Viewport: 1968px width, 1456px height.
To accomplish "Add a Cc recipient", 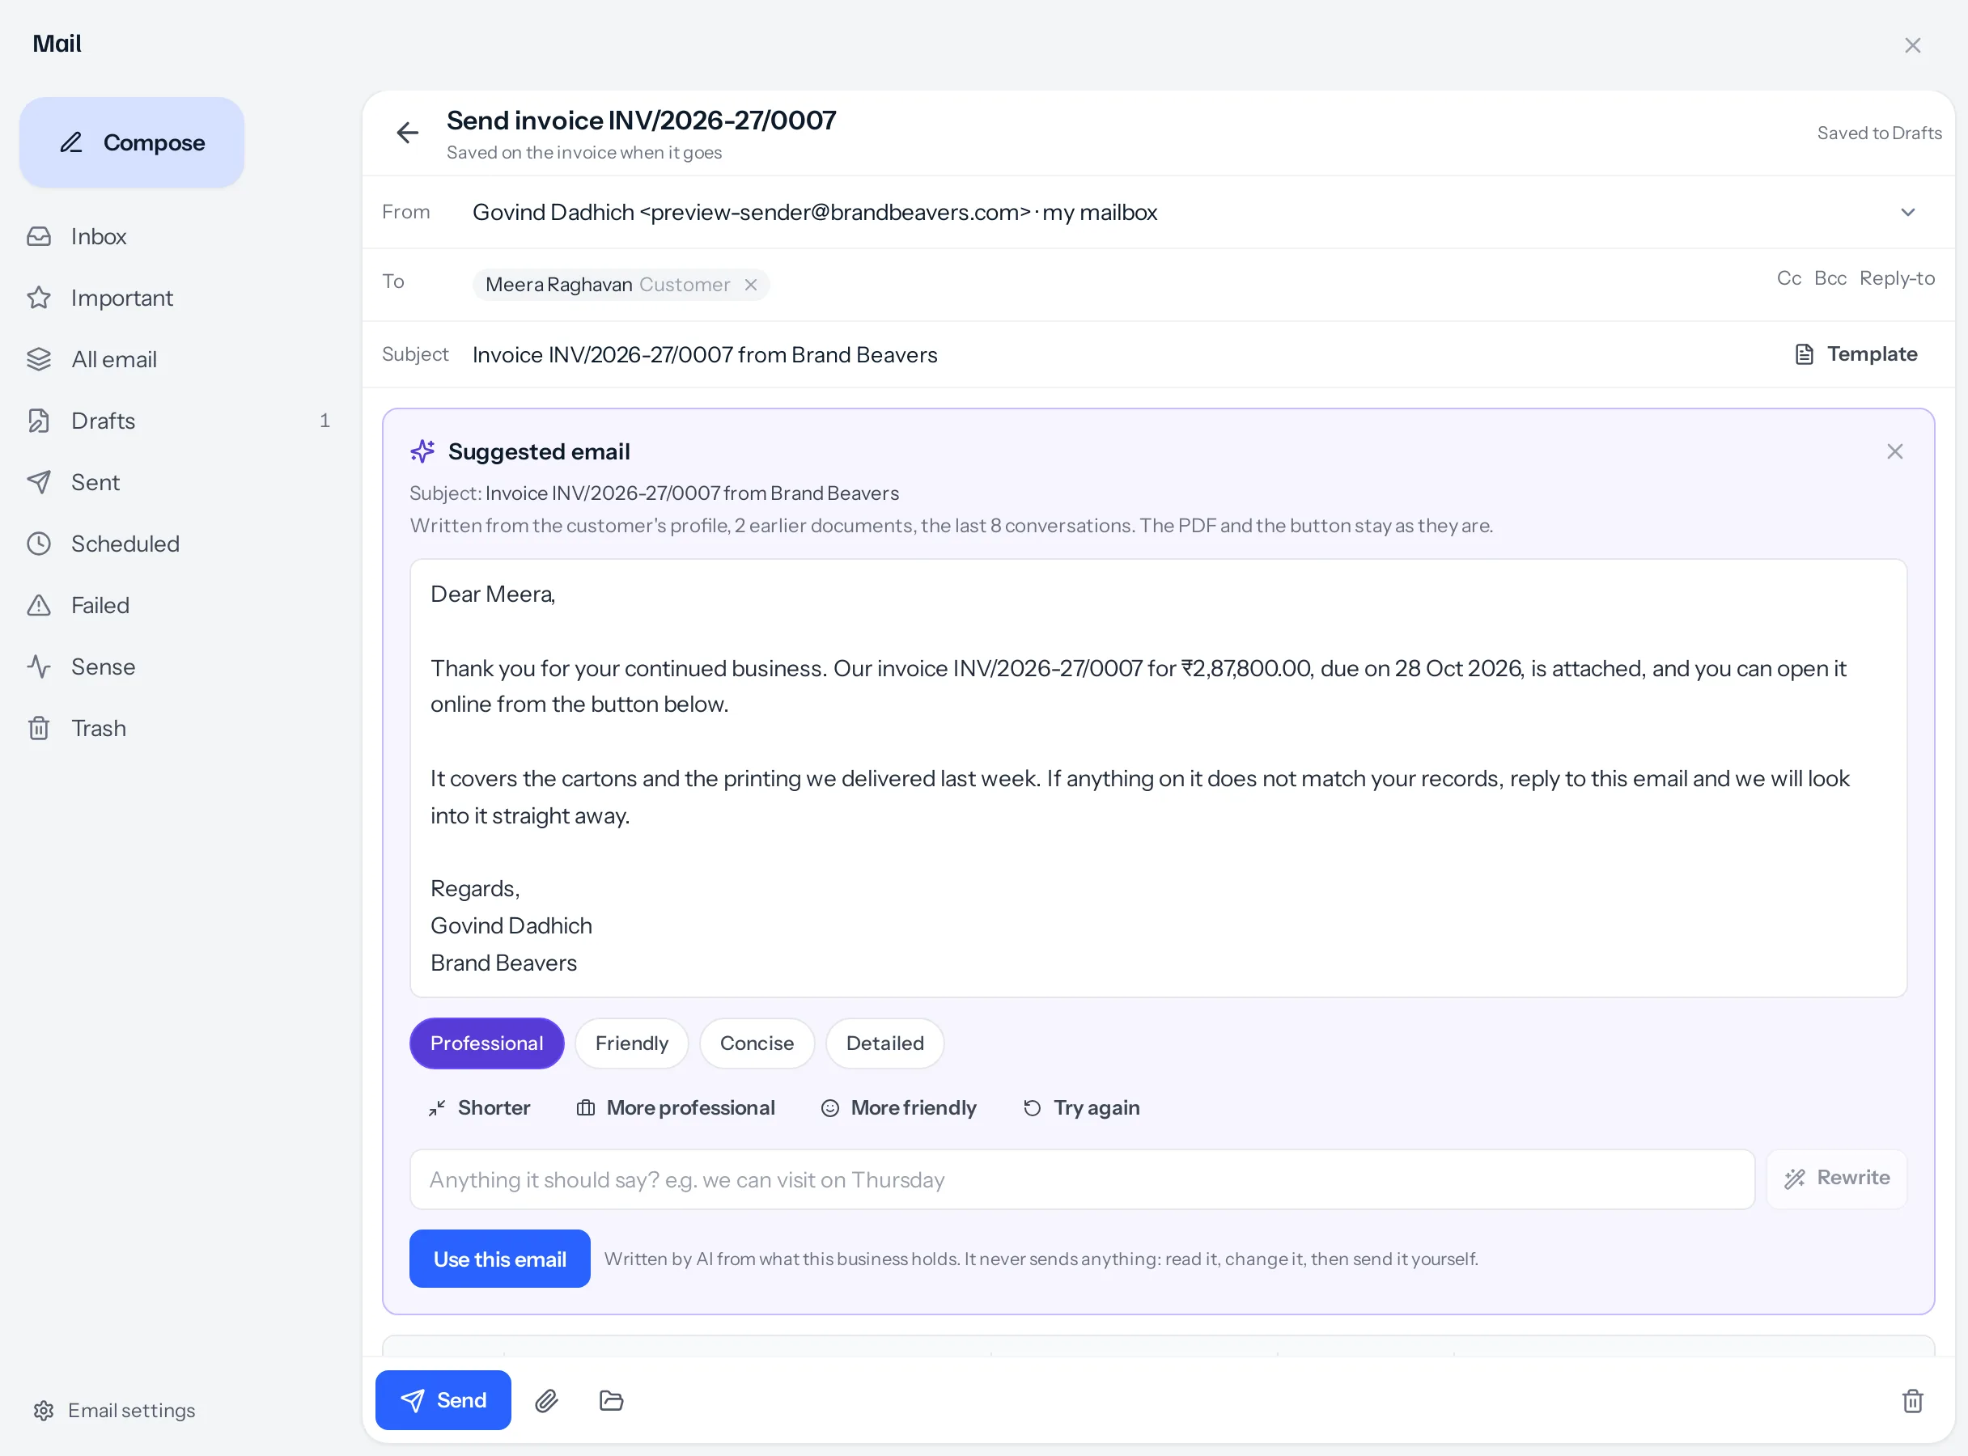I will 1789,278.
